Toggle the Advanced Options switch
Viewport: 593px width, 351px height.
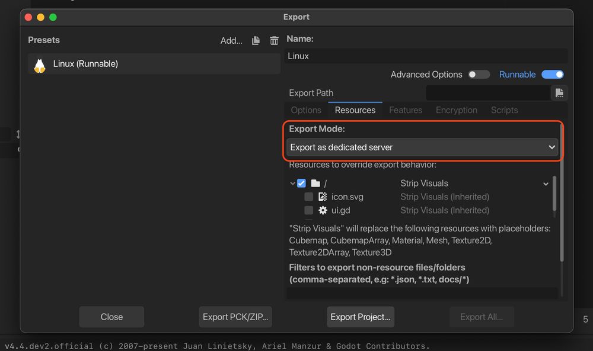pos(479,75)
